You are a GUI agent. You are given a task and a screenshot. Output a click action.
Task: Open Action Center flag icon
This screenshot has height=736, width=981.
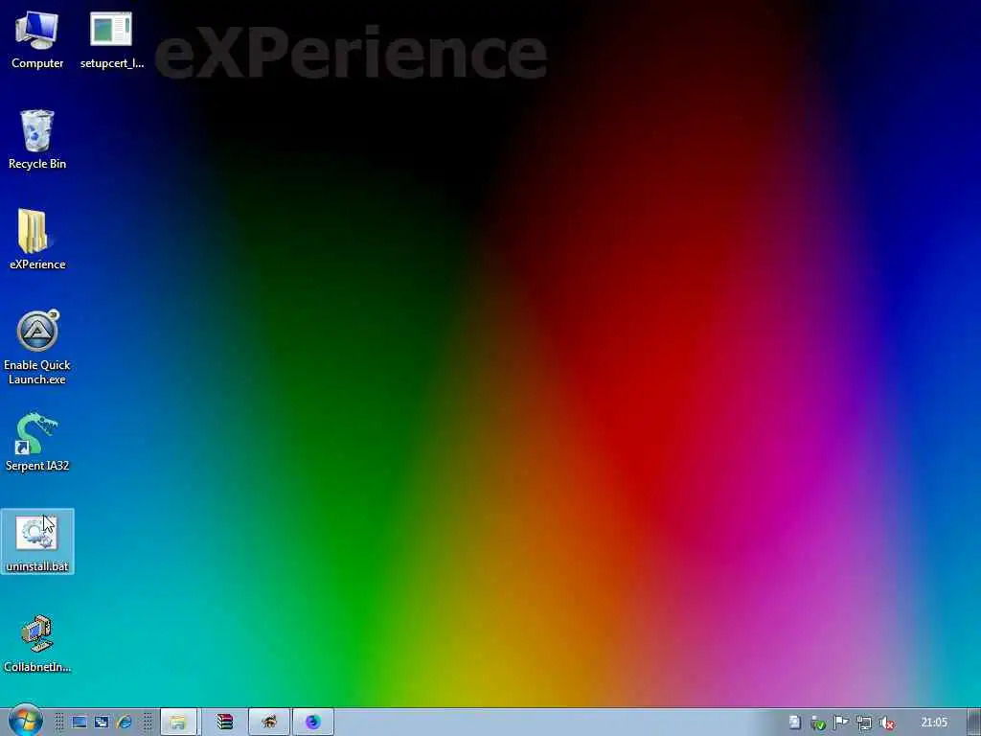[841, 723]
